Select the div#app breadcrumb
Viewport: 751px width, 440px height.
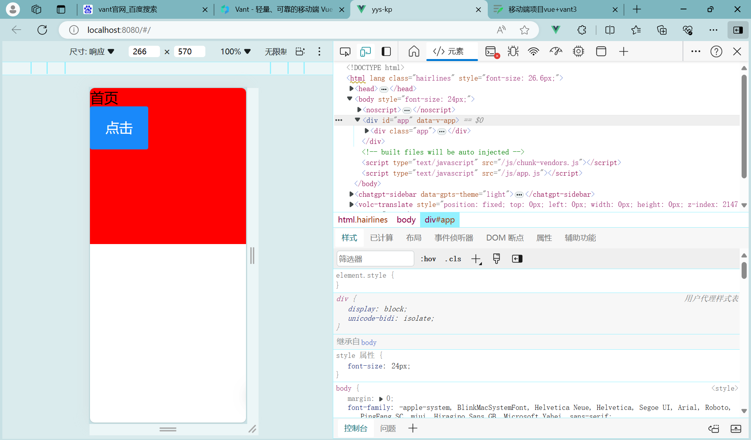[x=440, y=220]
